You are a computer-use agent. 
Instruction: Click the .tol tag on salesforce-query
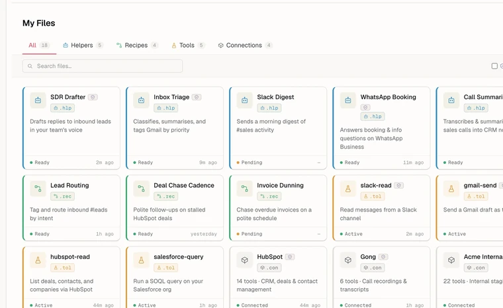coord(166,268)
